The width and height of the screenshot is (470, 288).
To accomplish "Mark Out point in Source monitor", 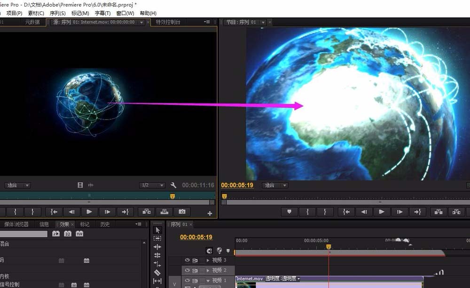I will pos(33,212).
